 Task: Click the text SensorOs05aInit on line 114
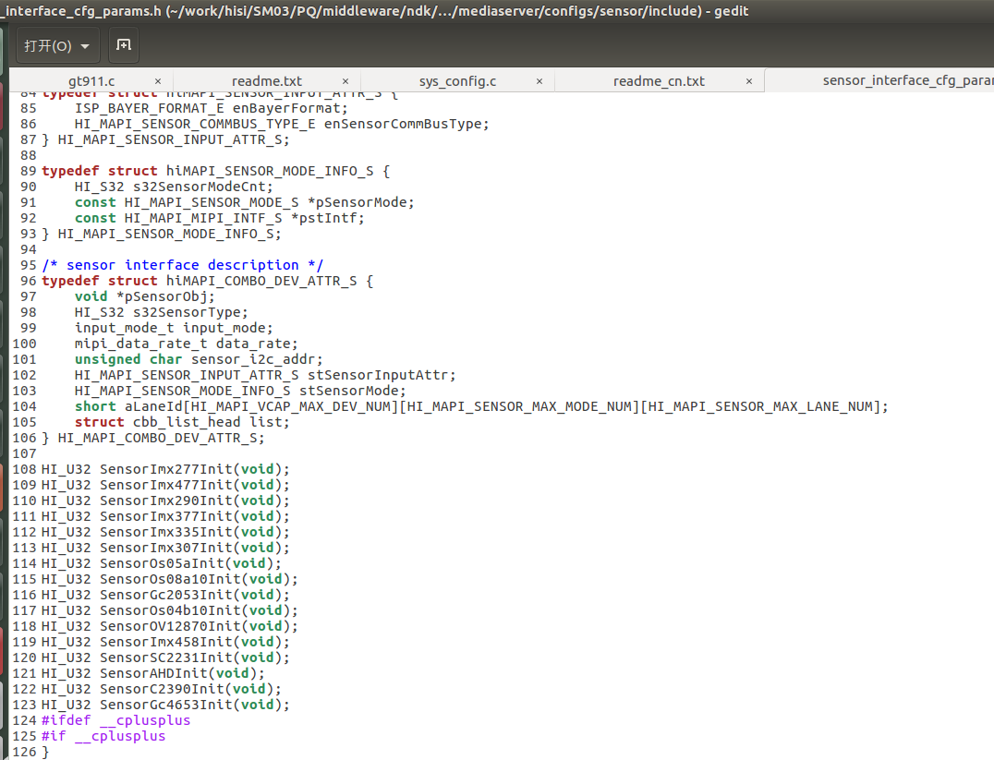pos(163,563)
